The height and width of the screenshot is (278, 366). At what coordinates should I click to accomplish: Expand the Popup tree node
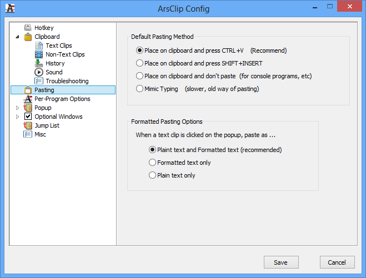[x=17, y=108]
